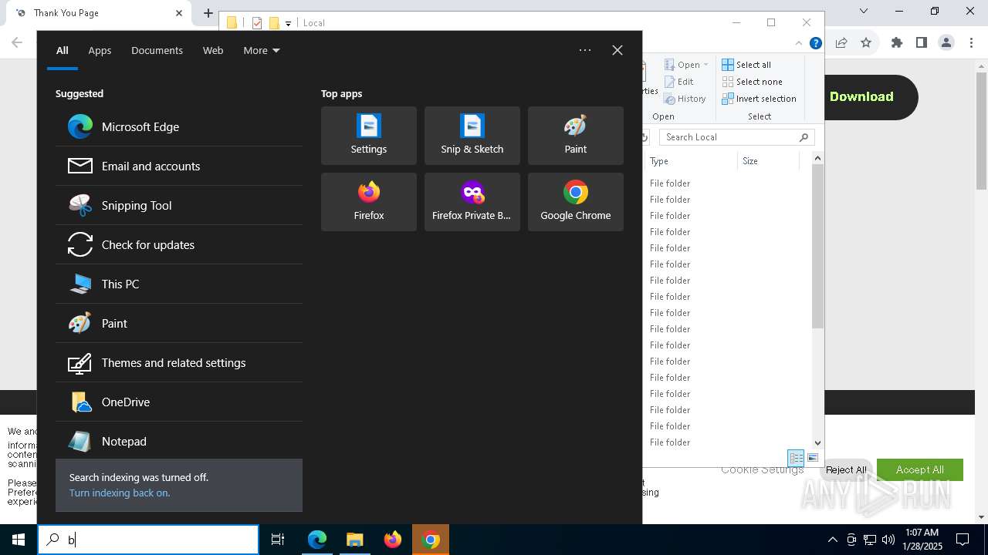Open Chrome profile avatar icon

(946, 43)
